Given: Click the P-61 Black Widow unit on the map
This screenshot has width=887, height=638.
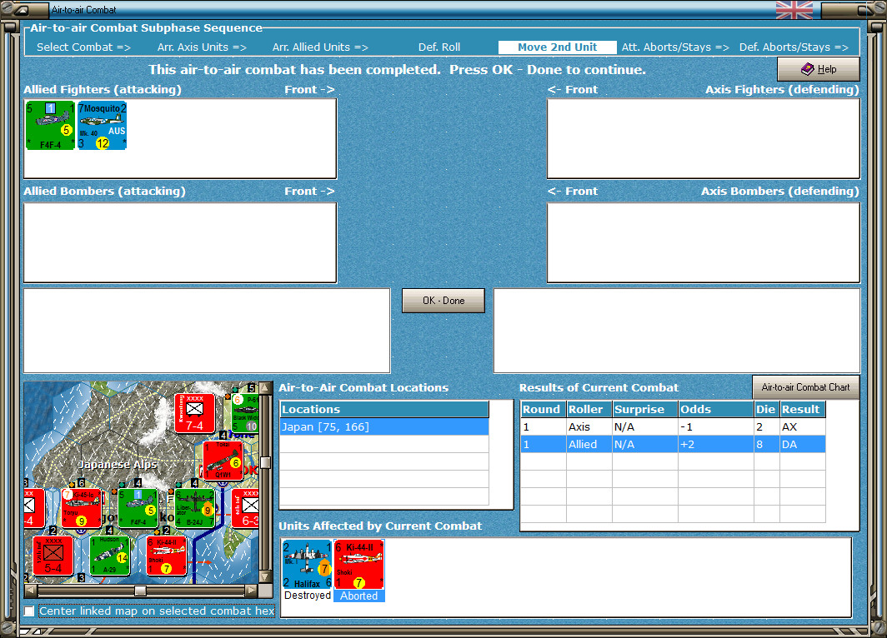Looking at the screenshot, I should [246, 414].
